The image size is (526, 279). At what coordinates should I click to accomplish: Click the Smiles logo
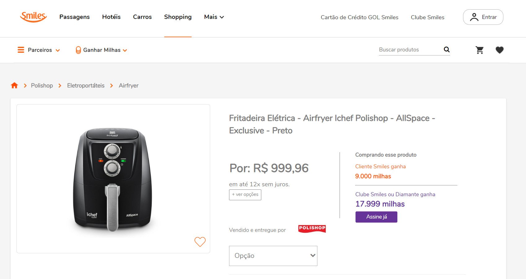[33, 16]
